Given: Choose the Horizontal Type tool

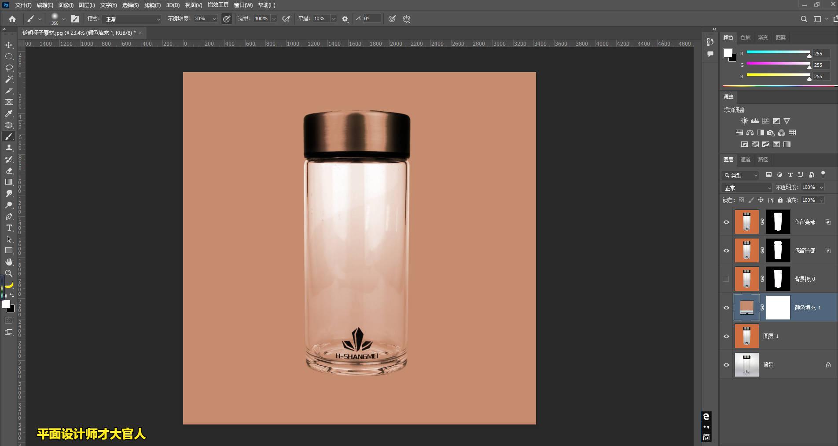Looking at the screenshot, I should [x=9, y=228].
